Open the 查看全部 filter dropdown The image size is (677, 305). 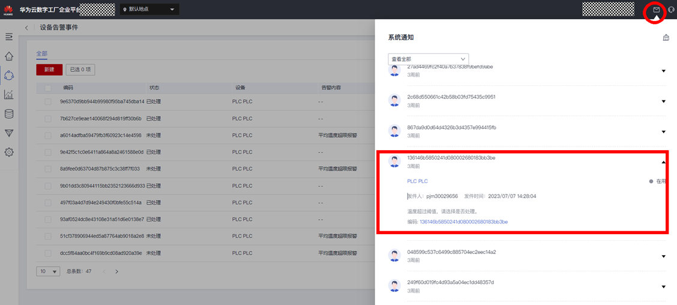click(x=429, y=59)
